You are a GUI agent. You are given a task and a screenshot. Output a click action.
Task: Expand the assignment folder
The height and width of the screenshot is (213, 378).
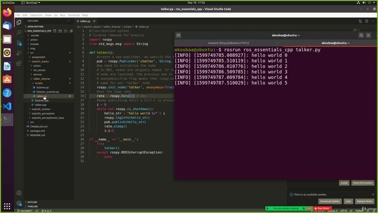[38, 57]
